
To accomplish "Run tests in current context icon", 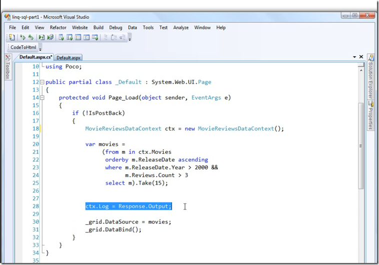I will tap(22, 37).
